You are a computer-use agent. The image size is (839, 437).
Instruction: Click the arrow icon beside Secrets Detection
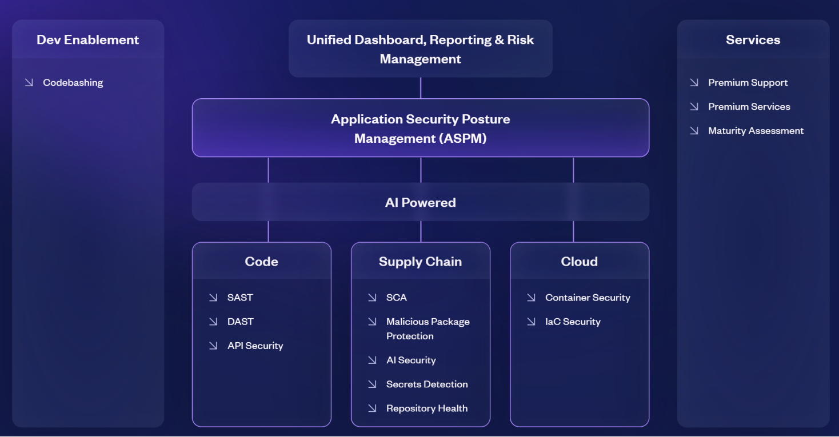(372, 384)
